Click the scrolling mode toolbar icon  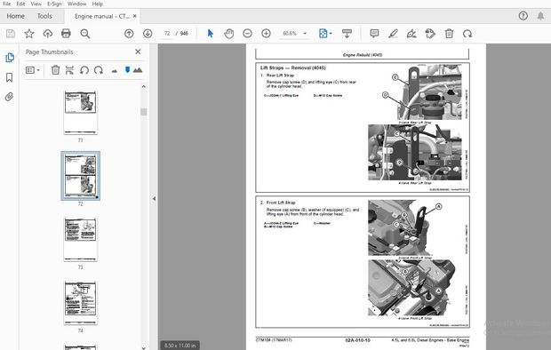347,34
